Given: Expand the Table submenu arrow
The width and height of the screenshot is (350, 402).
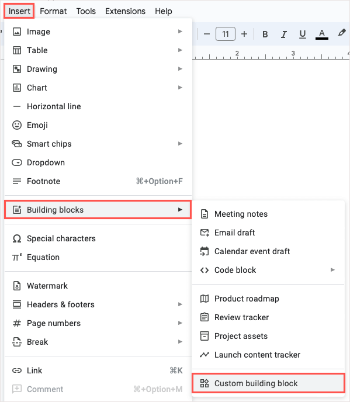Looking at the screenshot, I should pos(180,50).
